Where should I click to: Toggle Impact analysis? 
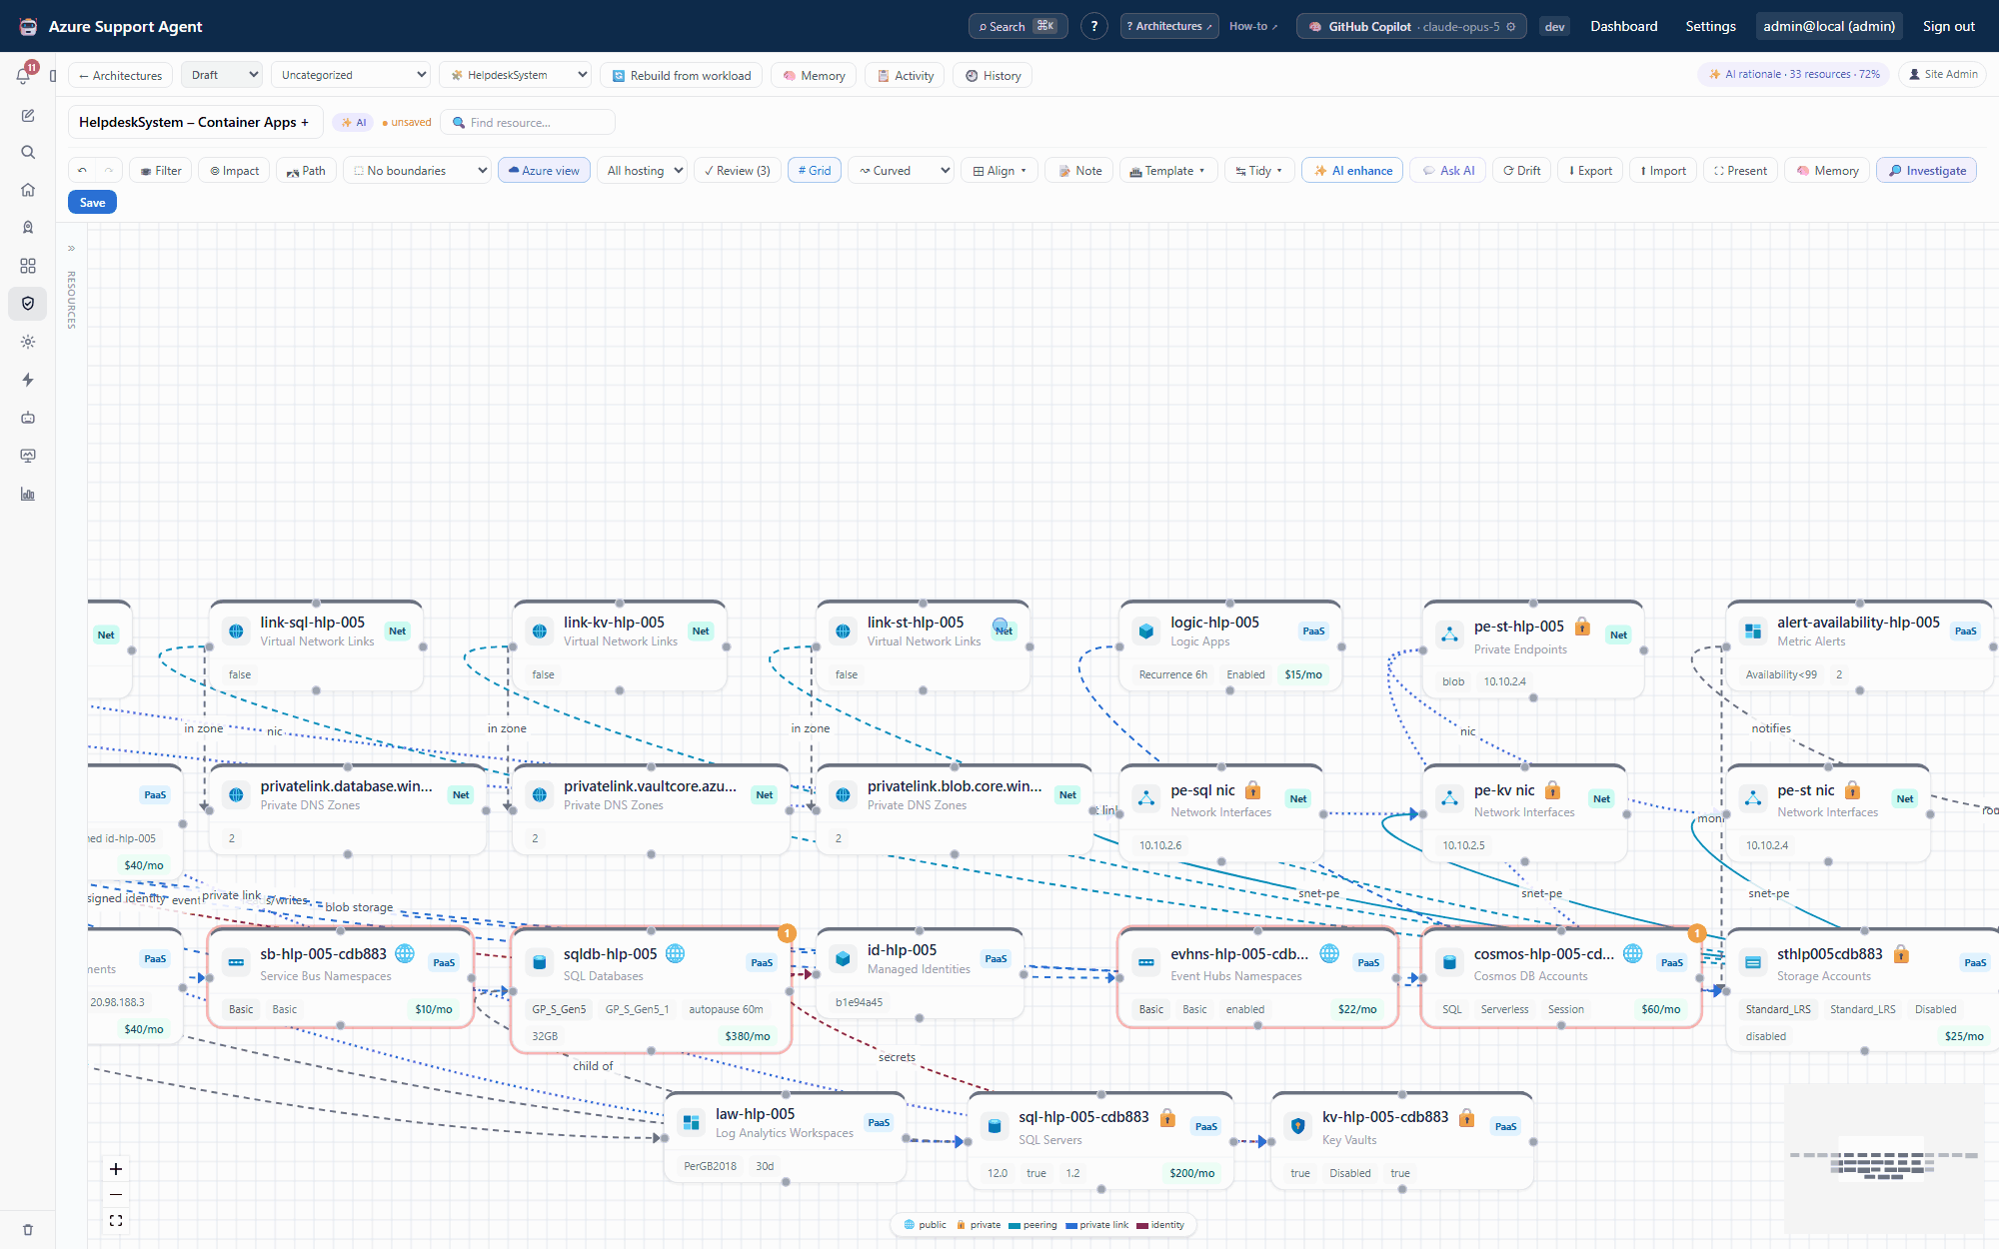point(234,171)
